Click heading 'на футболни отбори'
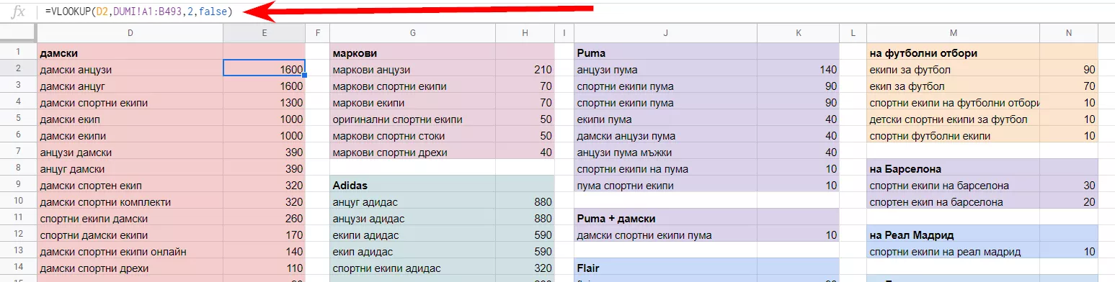Image resolution: width=1115 pixels, height=282 pixels. click(953, 53)
